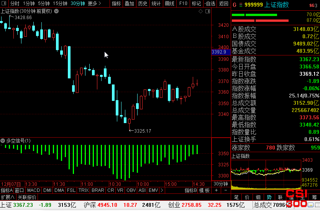Select the 势 tab in side panel
Image resolution: width=320 pixels, height=211 pixels.
pyautogui.click(x=269, y=197)
